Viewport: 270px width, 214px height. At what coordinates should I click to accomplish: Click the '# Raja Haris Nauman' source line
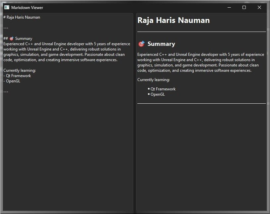[x=22, y=17]
